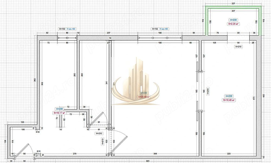The image size is (271, 163).
Task: Click the 95 top wall dimension
Action: point(194,33)
